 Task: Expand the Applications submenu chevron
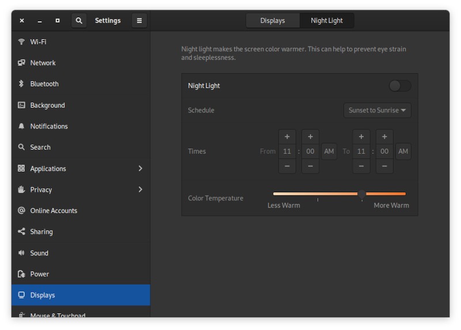point(140,169)
